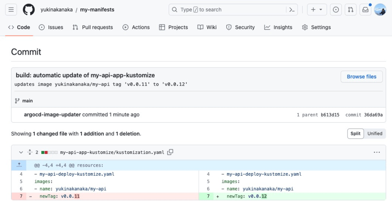Go to the Actions tab
Image resolution: width=392 pixels, height=204 pixels.
click(x=136, y=27)
